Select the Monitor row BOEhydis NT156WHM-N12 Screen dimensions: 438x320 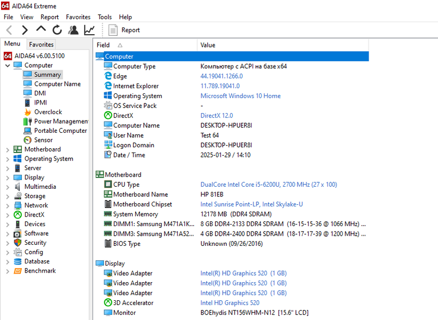(232, 313)
